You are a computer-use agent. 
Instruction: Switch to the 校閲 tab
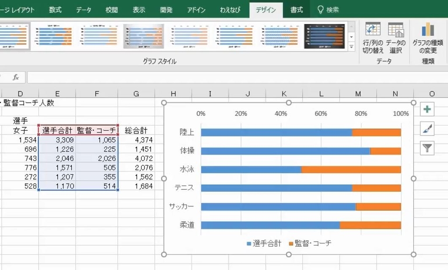pos(111,9)
